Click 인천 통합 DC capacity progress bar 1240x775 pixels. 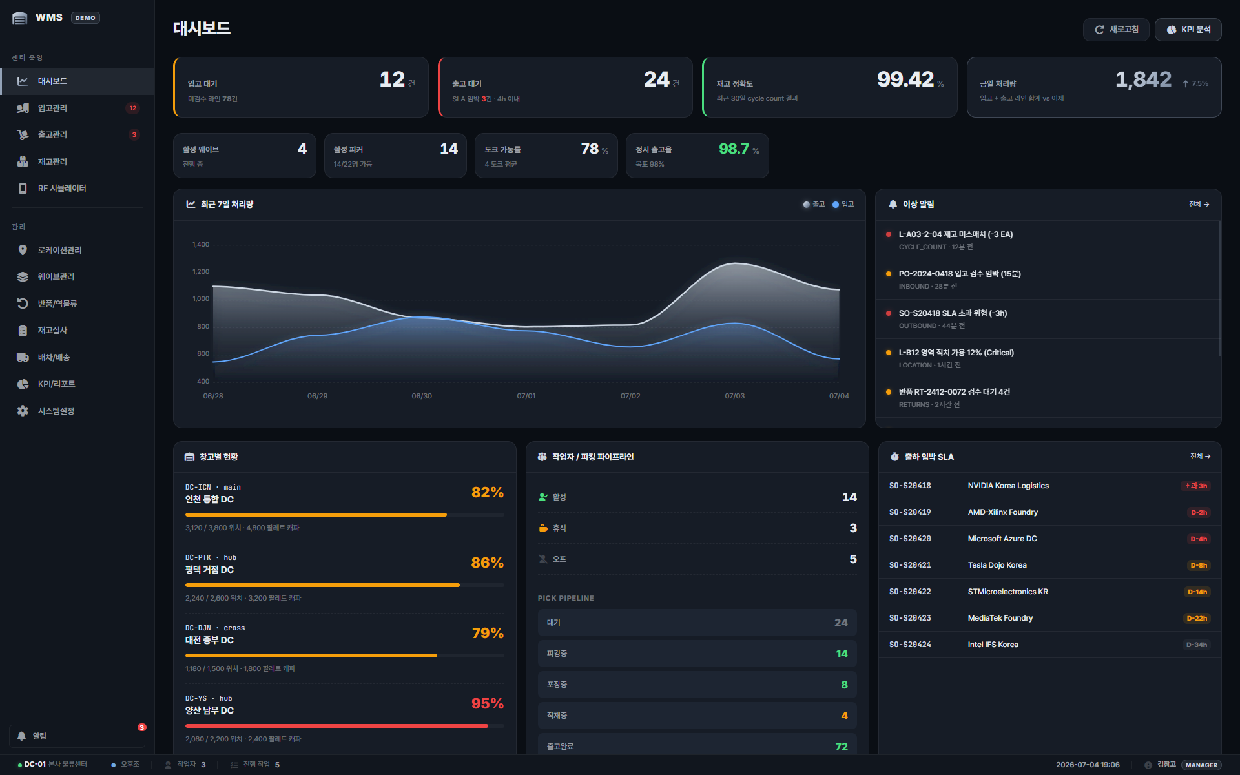click(x=344, y=515)
